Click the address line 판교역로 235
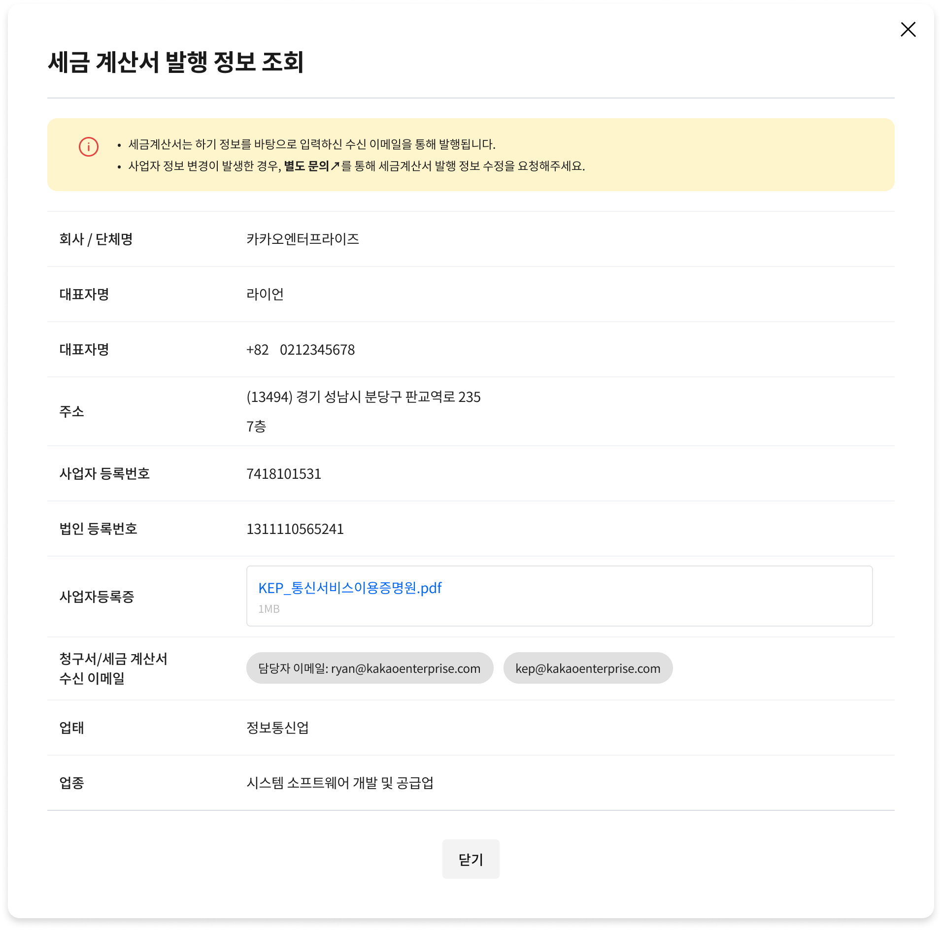Viewport: 942px width, 930px height. pos(363,397)
